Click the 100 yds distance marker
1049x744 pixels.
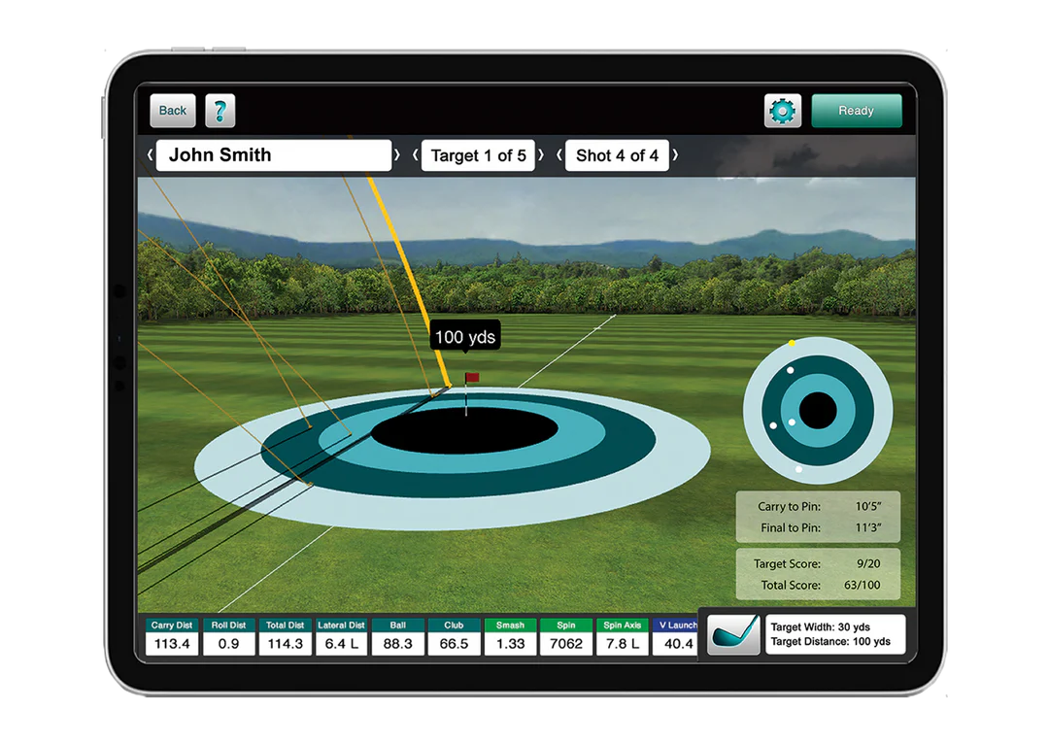coord(464,335)
